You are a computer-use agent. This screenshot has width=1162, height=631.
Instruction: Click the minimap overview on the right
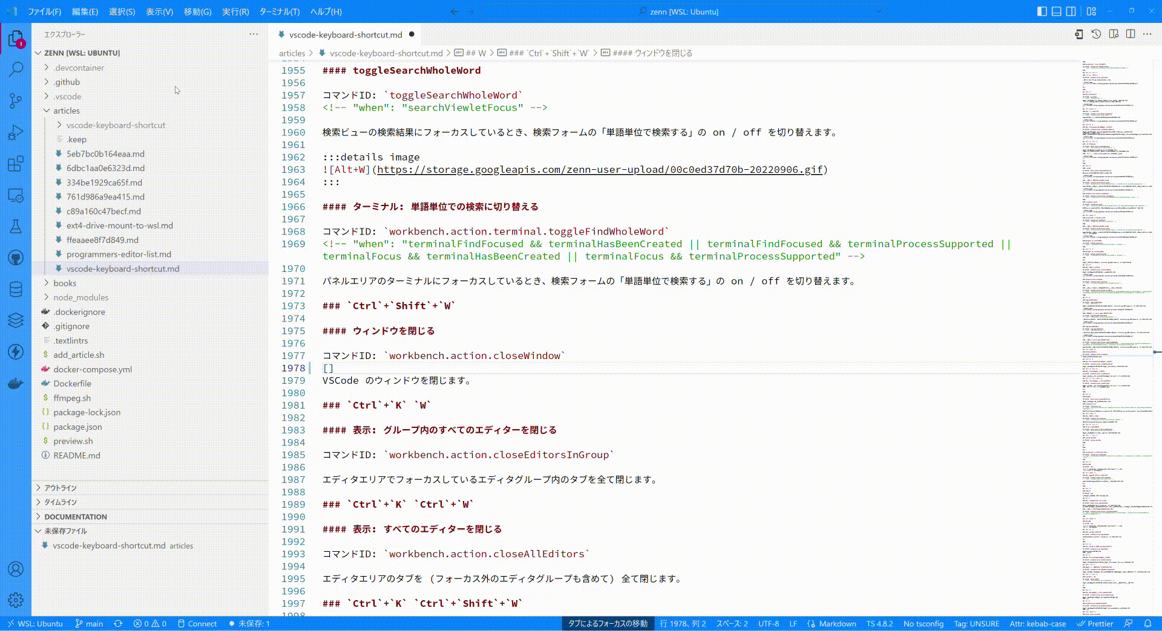1117,338
